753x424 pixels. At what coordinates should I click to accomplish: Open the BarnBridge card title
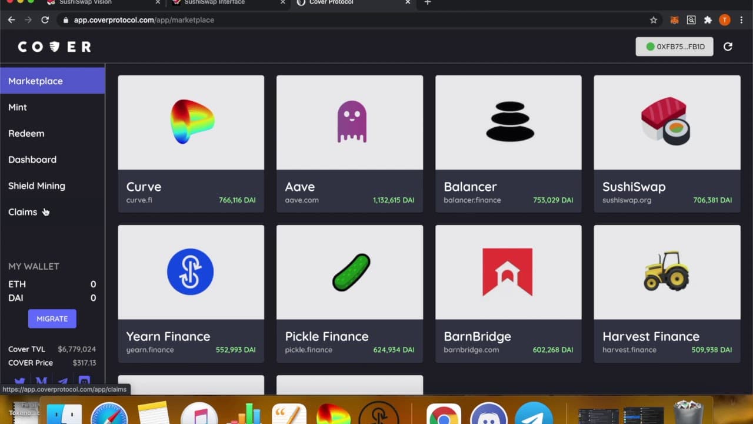[x=478, y=336]
